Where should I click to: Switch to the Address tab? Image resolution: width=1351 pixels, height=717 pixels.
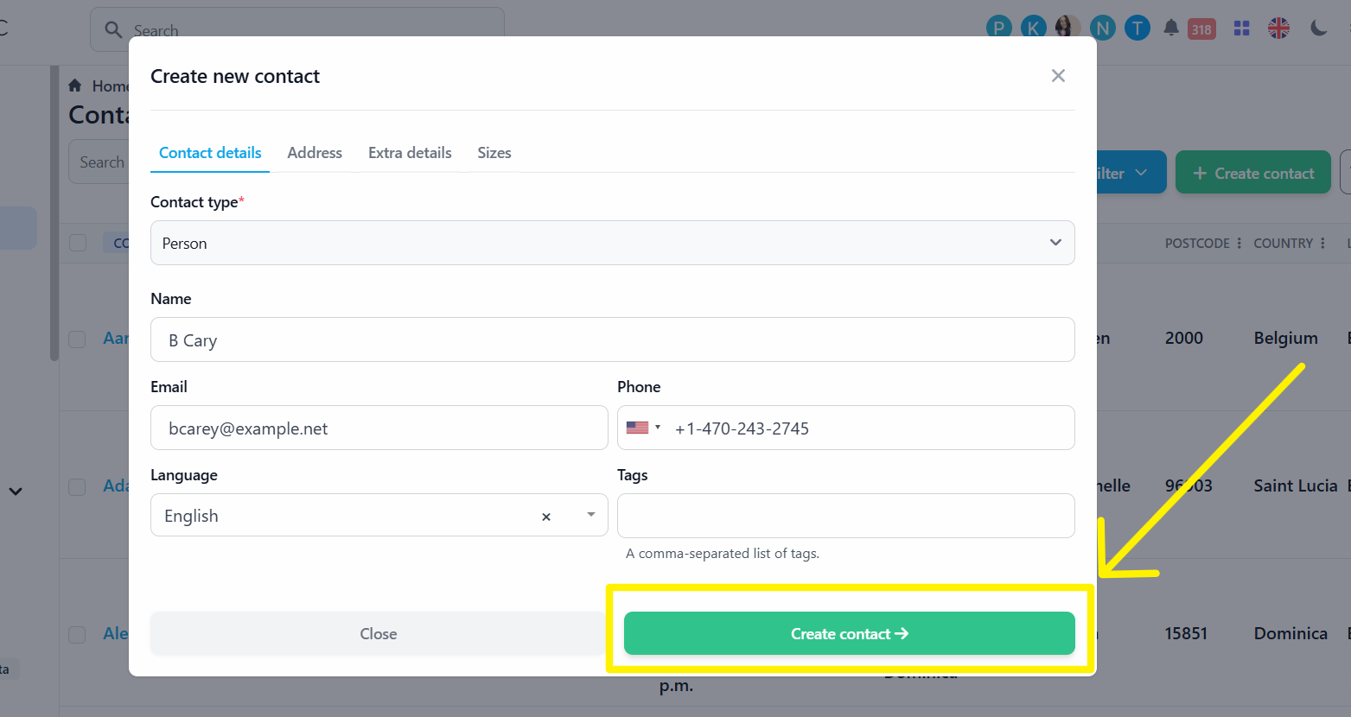pyautogui.click(x=315, y=153)
